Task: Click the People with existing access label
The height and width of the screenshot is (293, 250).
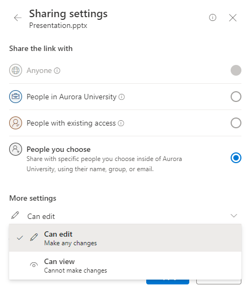Action: coord(71,123)
